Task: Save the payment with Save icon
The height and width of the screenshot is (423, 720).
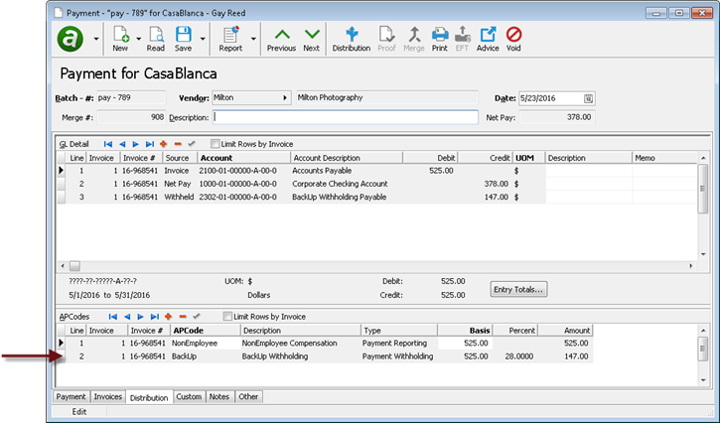Action: pos(183,39)
